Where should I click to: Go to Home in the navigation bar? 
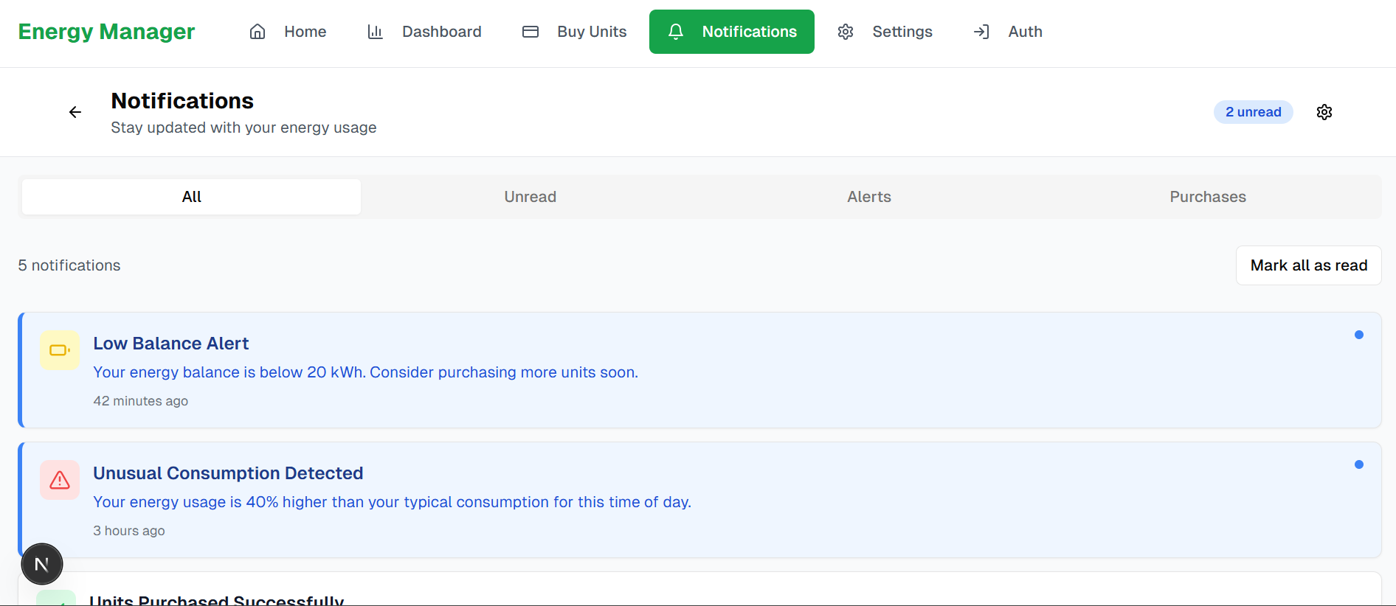288,32
